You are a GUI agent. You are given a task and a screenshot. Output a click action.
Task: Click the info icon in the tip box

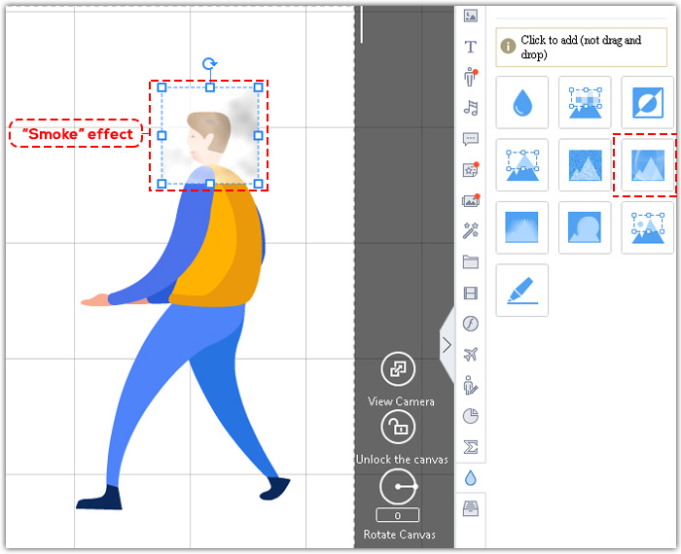pyautogui.click(x=508, y=46)
